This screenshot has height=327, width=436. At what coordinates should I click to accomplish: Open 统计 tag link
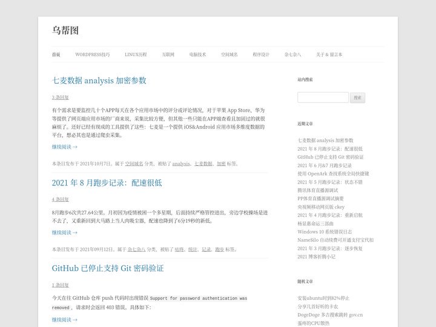(x=193, y=249)
